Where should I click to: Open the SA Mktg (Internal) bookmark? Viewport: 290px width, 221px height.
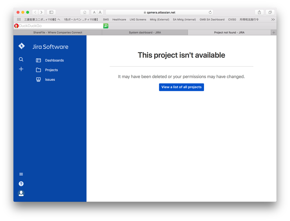[x=185, y=19]
